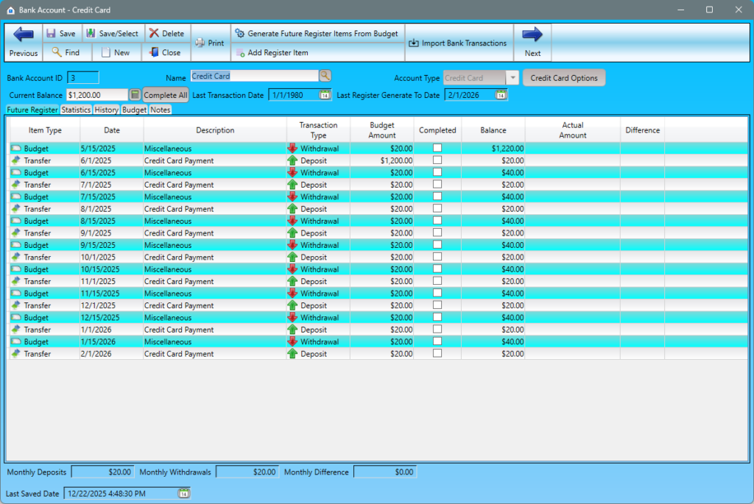Click Import Bank Transactions

[x=458, y=43]
